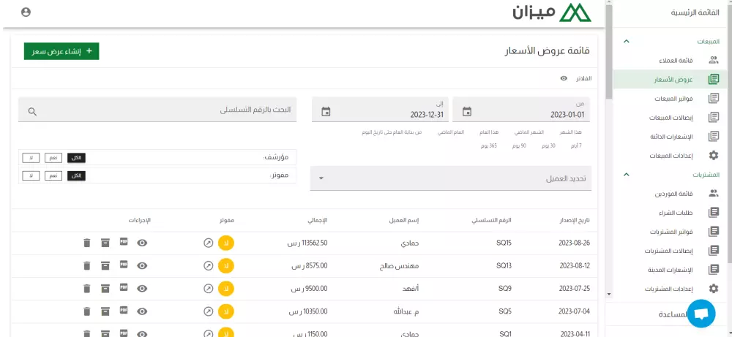Convert SQ13 to invoice arrow icon
The width and height of the screenshot is (732, 337).
[x=209, y=265]
